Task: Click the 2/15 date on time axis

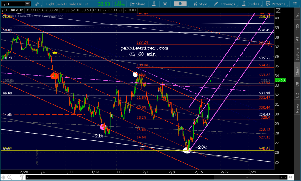Action: [199, 172]
